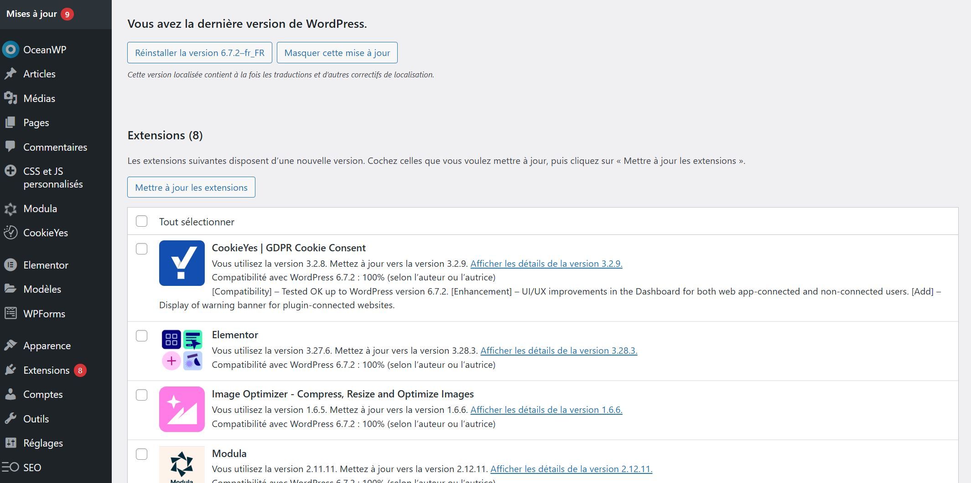Click the Image Optimizer plugin logo
The image size is (971, 483).
tap(182, 409)
